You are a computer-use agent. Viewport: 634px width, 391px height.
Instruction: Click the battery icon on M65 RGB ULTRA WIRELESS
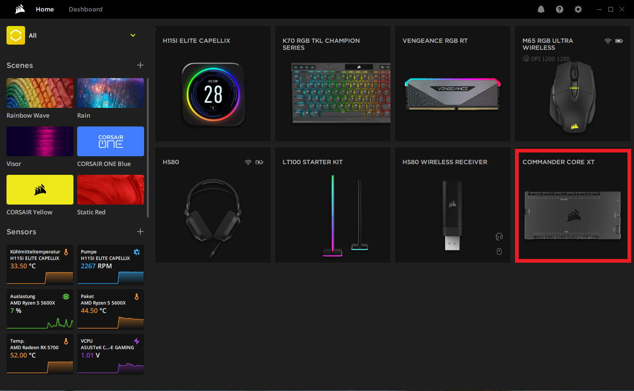[x=619, y=41]
